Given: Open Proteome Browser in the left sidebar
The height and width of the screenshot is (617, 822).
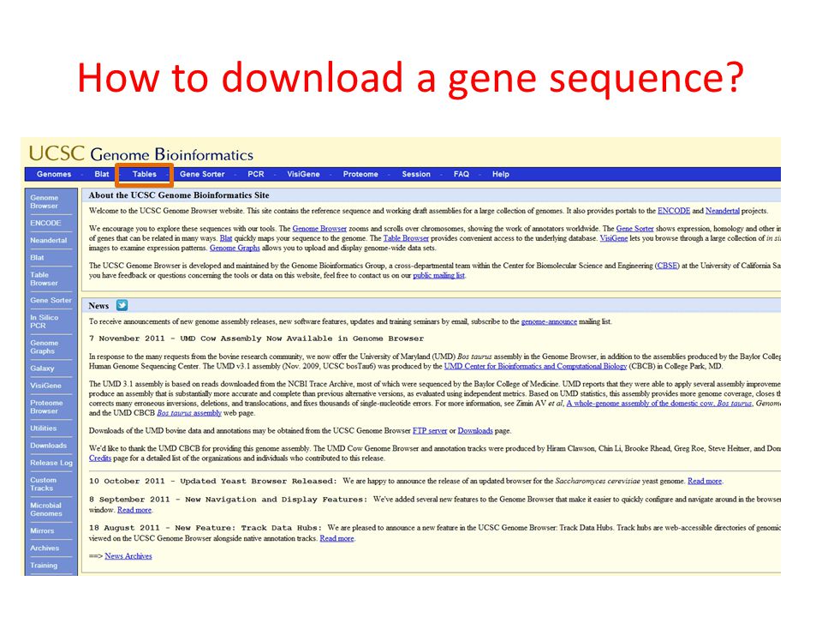Looking at the screenshot, I should 46,407.
